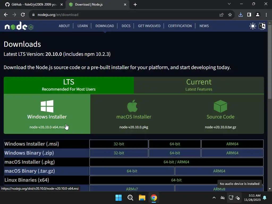Show hidden system tray icons chevron
Viewport: 272px width, 204px height.
[214, 198]
